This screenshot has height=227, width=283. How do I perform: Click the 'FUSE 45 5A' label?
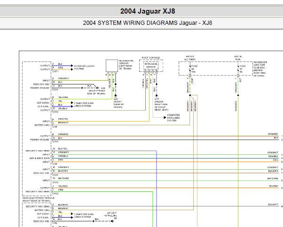tap(243, 69)
